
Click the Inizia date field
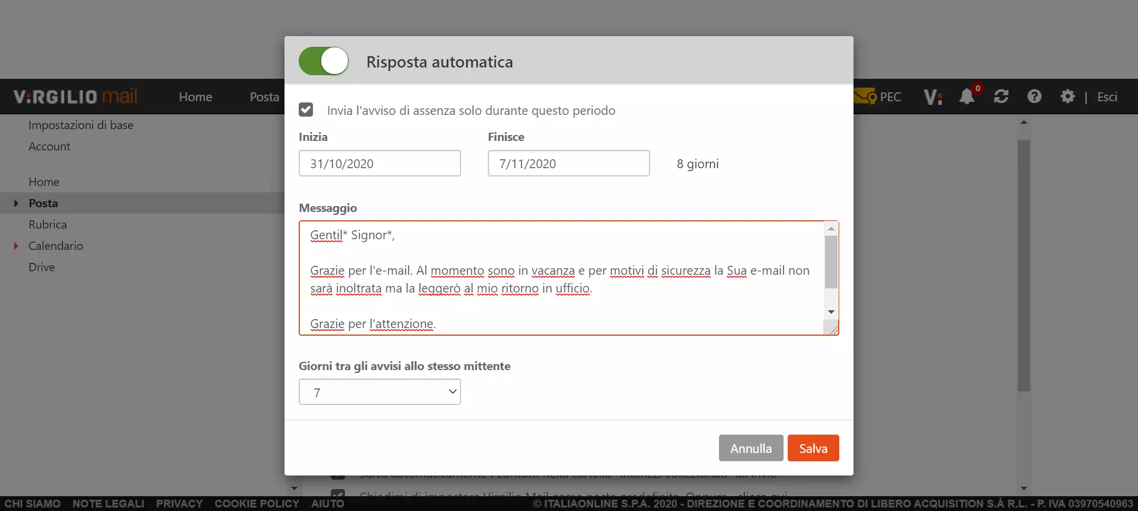click(x=380, y=163)
